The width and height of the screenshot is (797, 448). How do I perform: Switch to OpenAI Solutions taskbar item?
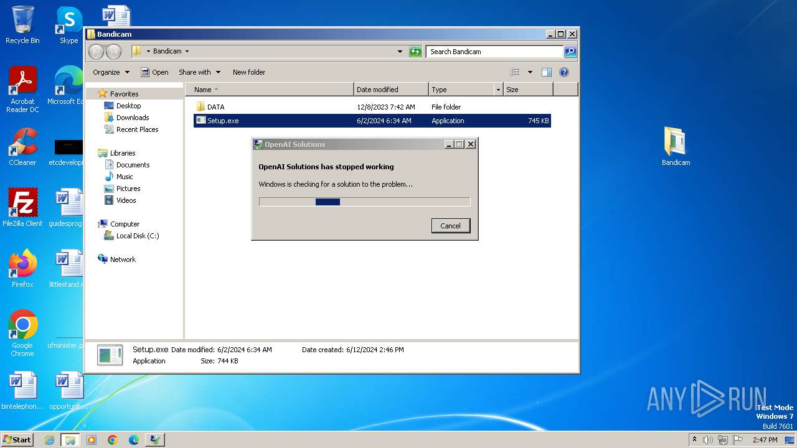(154, 440)
